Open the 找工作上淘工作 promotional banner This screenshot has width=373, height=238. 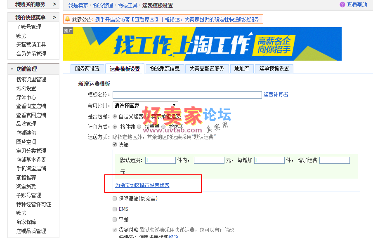point(202,44)
